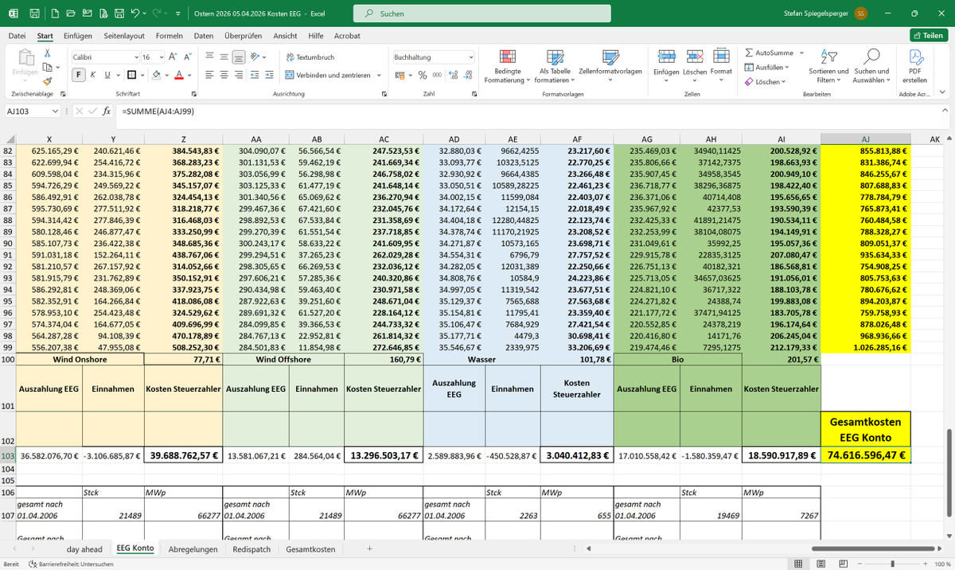This screenshot has height=570, width=955.
Task: Select cell with 74.616.596,47 € total
Action: [x=866, y=455]
